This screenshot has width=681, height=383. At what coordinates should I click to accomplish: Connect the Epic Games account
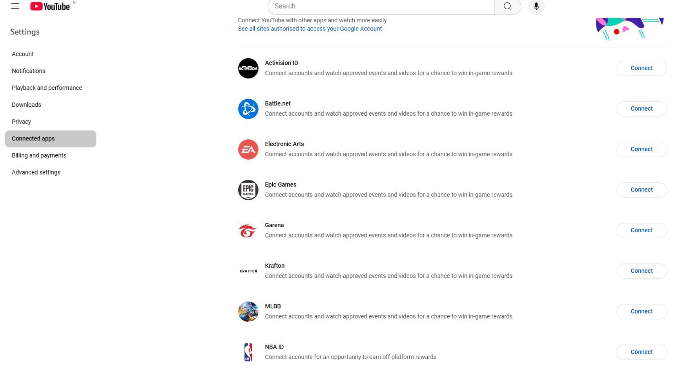[x=641, y=189]
